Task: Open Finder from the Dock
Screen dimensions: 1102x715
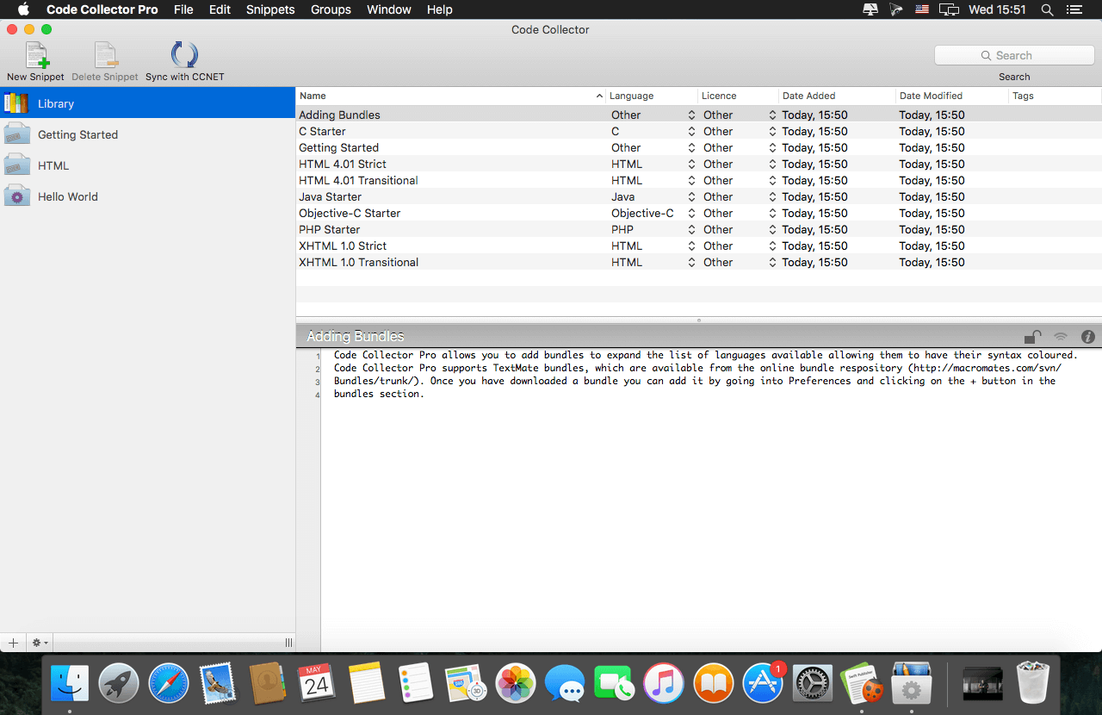Action: click(x=70, y=684)
